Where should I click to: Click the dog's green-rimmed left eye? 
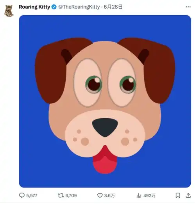[x=93, y=85]
